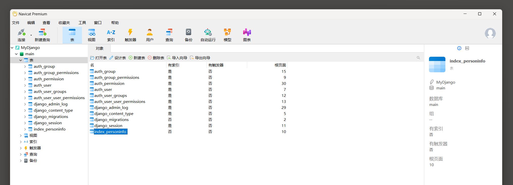Click the 导入向导 button
This screenshot has height=185, width=513.
177,58
